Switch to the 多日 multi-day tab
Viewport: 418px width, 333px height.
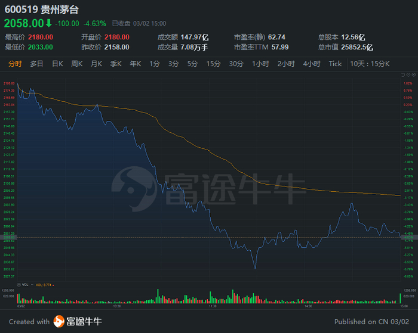tap(36, 64)
